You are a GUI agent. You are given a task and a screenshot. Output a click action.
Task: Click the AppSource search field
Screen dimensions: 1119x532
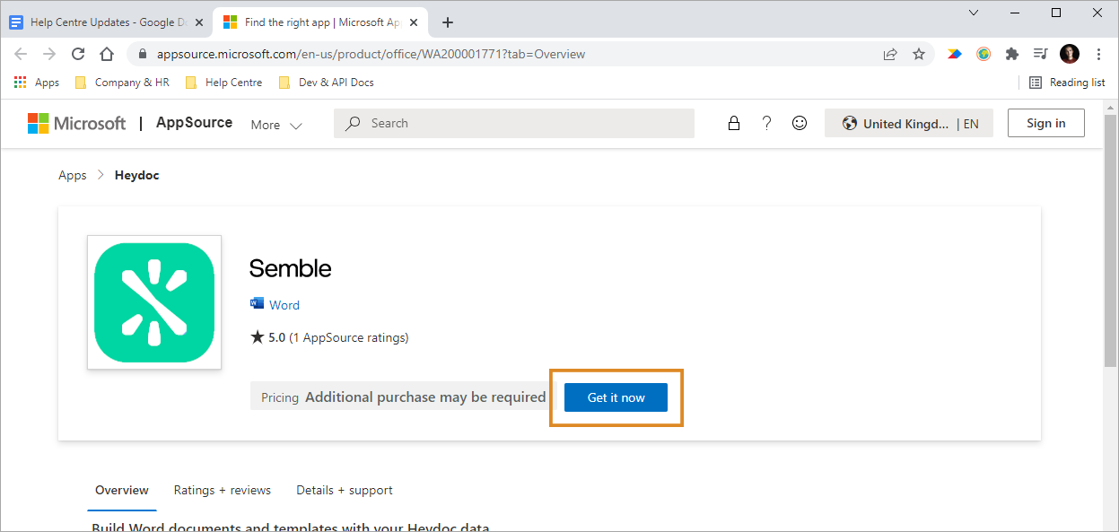click(514, 123)
